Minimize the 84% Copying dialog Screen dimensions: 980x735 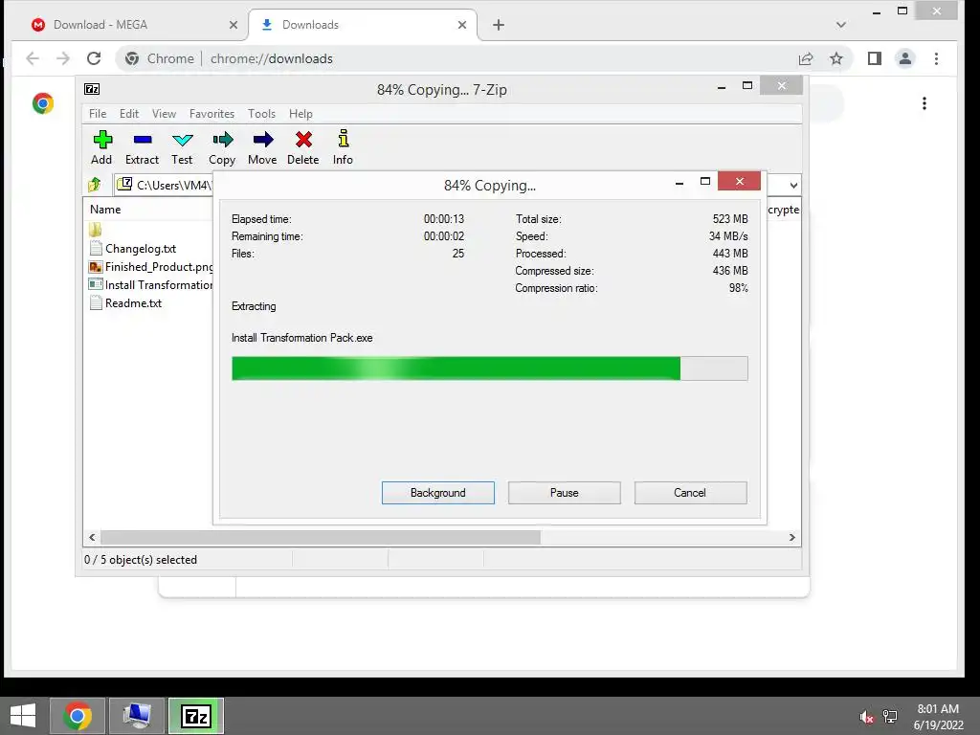[x=679, y=183]
